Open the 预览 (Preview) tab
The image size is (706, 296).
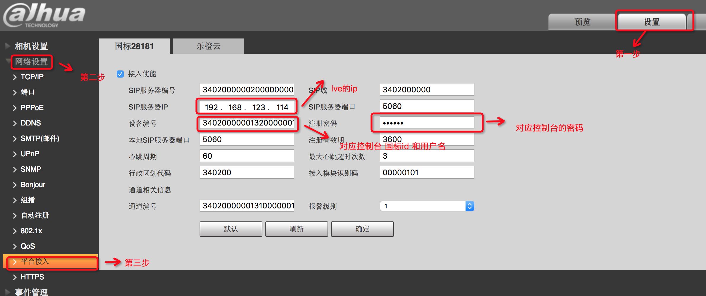582,22
